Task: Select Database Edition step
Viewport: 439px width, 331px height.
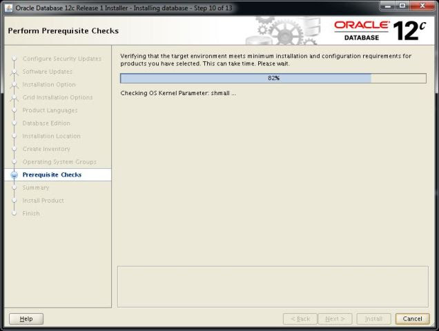Action: point(46,123)
